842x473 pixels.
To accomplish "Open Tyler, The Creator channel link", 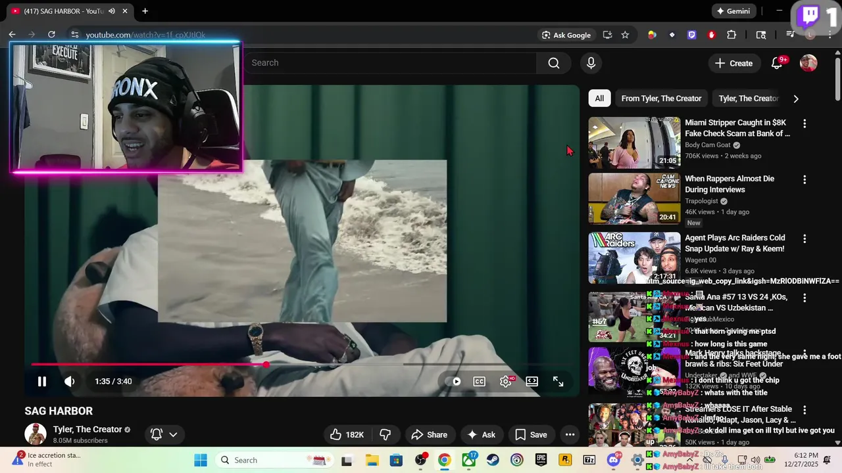I will 87,429.
